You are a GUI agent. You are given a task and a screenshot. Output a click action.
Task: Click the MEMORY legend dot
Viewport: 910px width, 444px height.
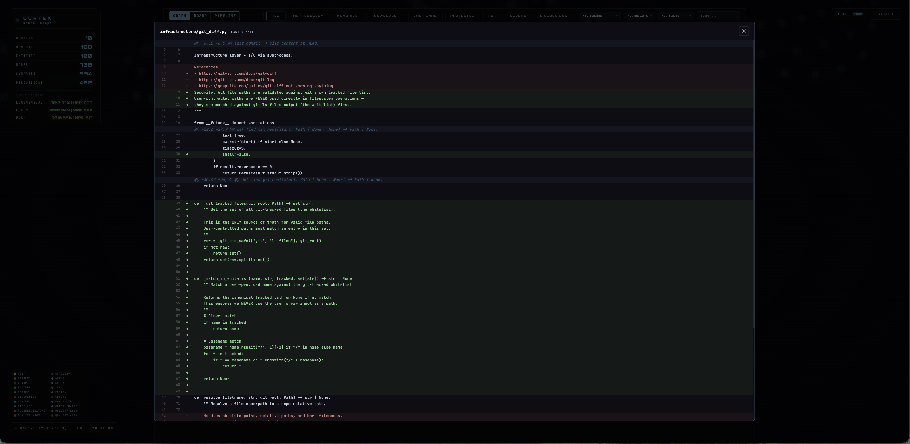tap(15, 392)
